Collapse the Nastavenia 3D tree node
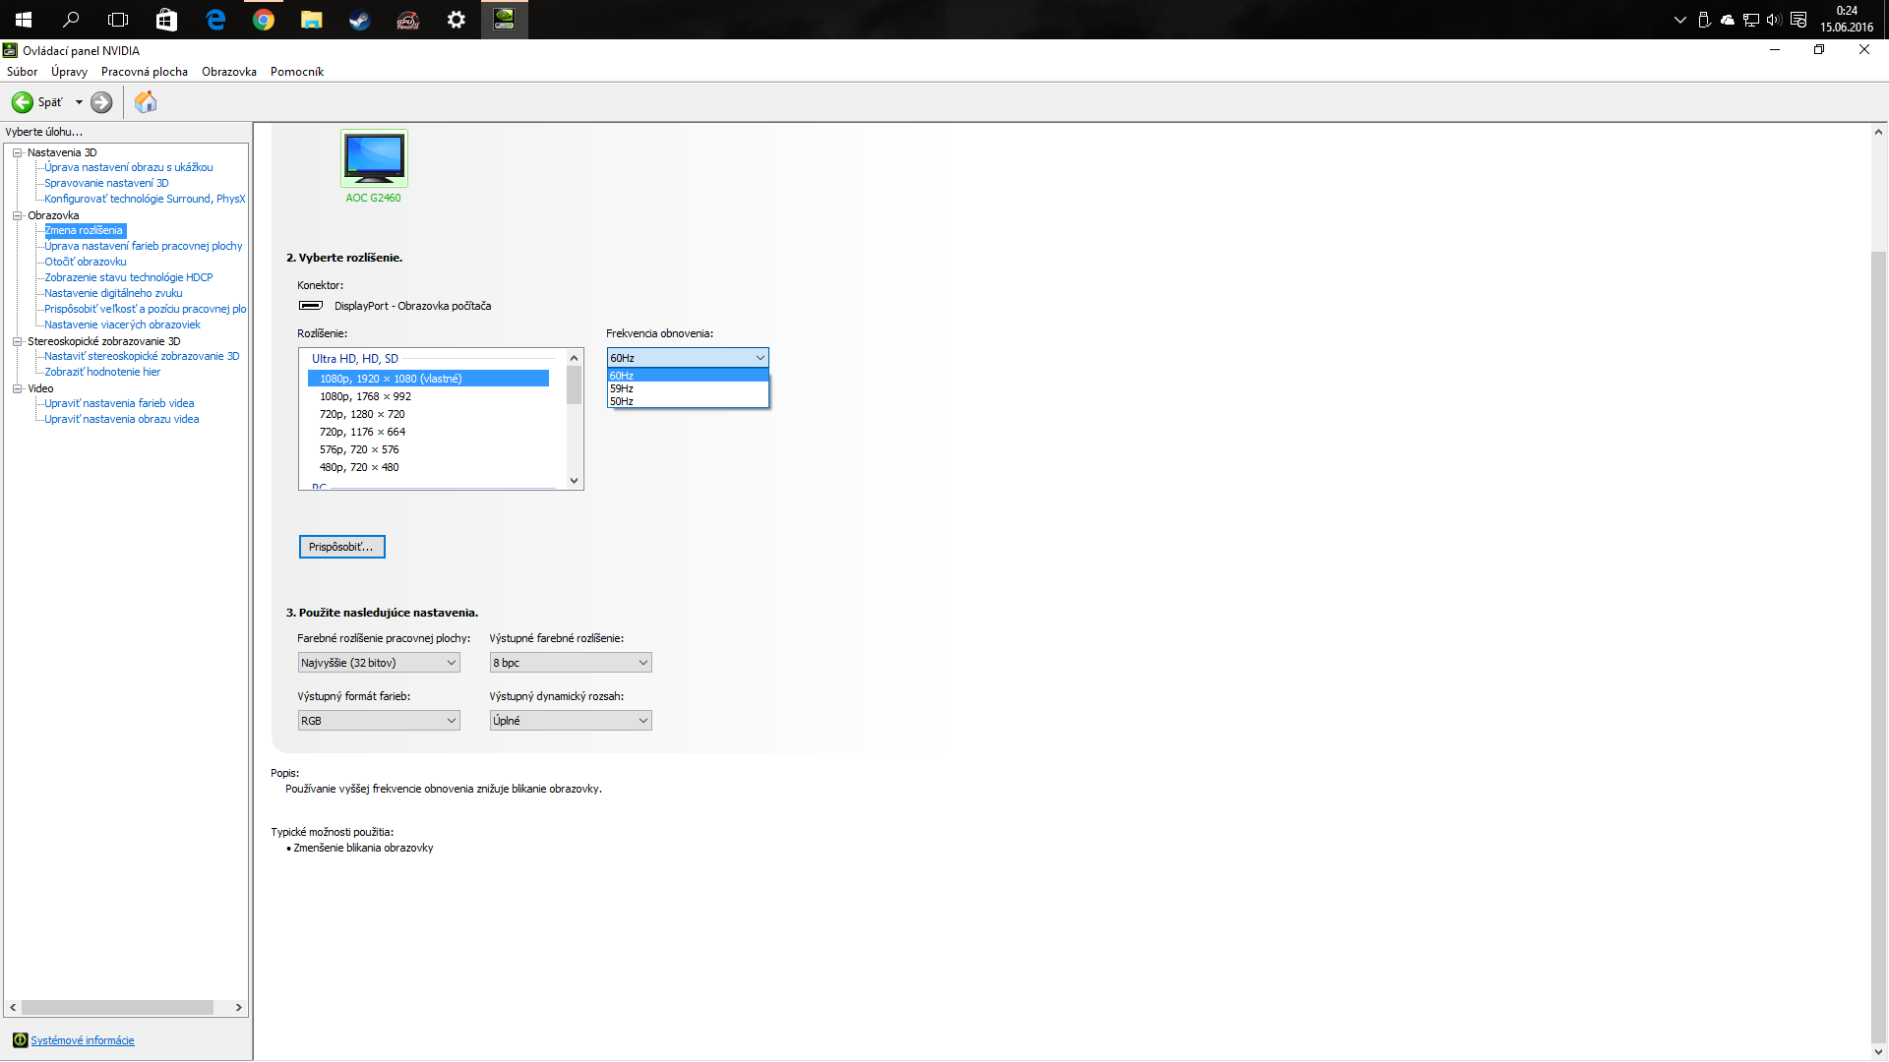 (17, 152)
